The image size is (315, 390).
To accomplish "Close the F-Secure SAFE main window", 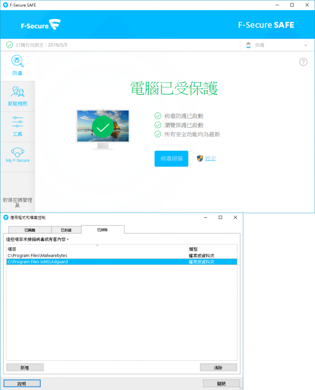I will pyautogui.click(x=307, y=5).
